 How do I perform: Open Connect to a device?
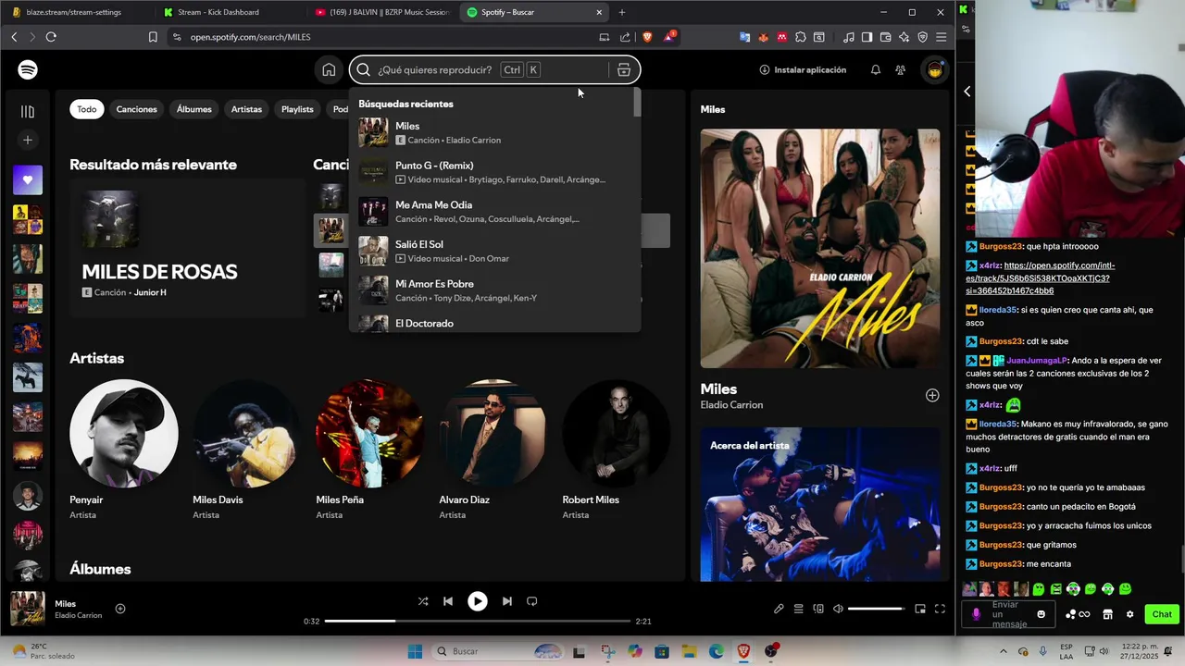tap(818, 609)
